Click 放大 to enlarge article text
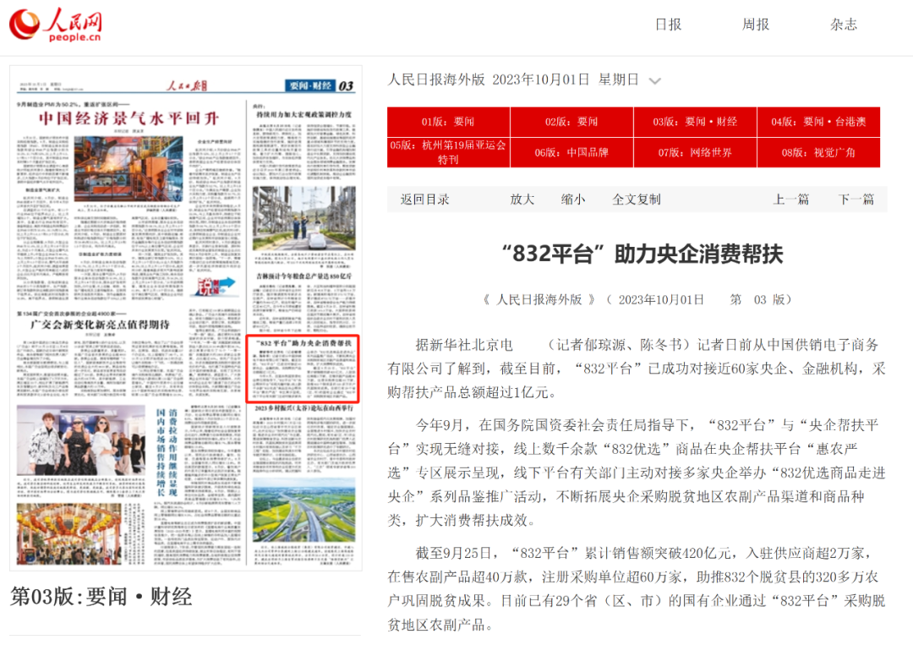The height and width of the screenshot is (645, 913). tap(522, 200)
